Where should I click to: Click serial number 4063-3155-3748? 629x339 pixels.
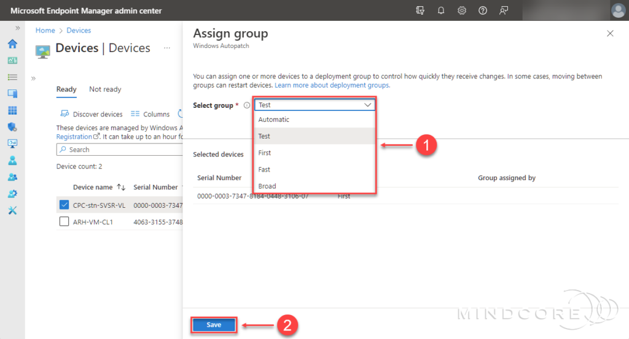pyautogui.click(x=158, y=222)
